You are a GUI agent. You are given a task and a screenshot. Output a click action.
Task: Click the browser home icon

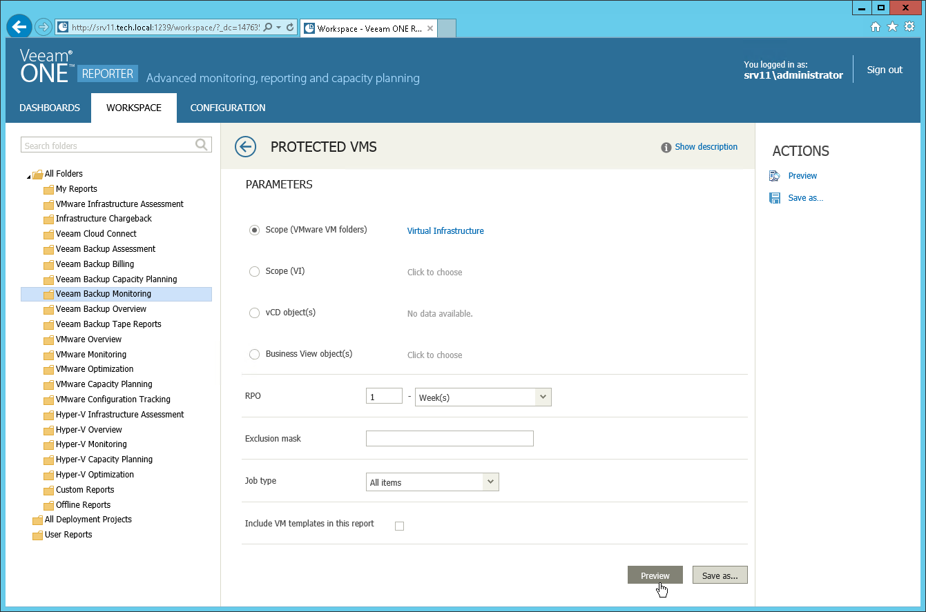(875, 27)
